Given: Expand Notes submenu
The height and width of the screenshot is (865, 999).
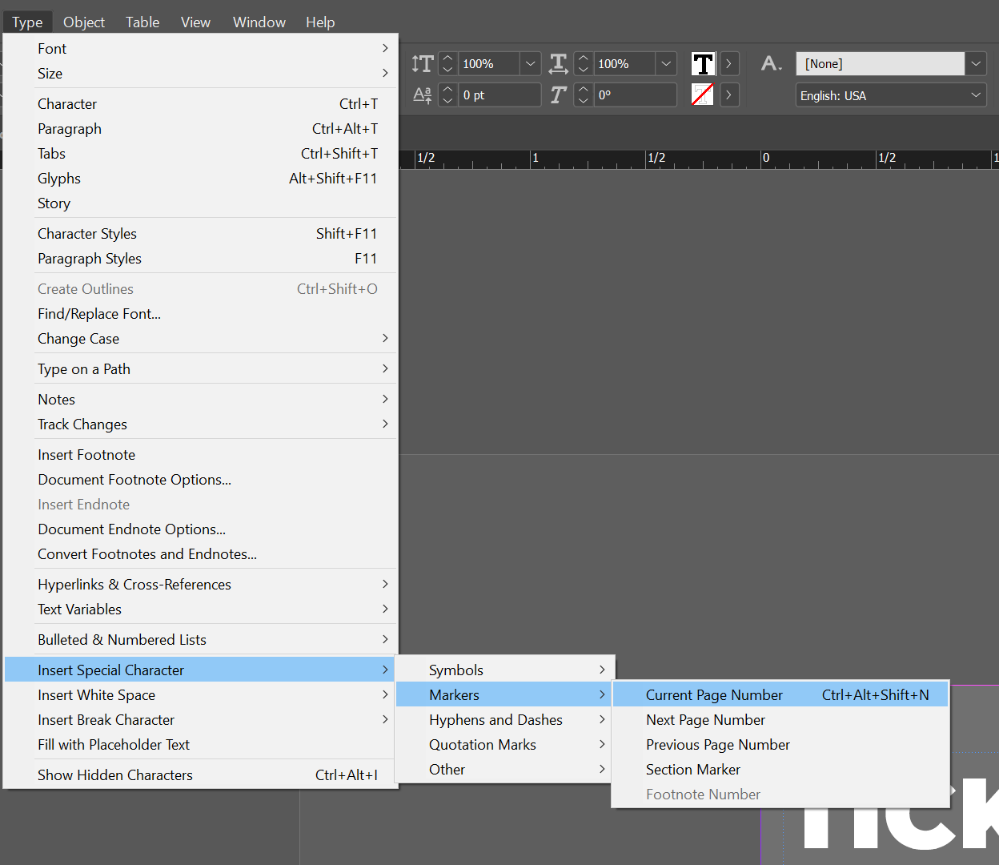Looking at the screenshot, I should tap(200, 399).
